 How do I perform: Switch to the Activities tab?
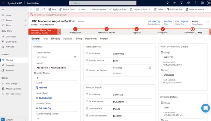click(68, 39)
